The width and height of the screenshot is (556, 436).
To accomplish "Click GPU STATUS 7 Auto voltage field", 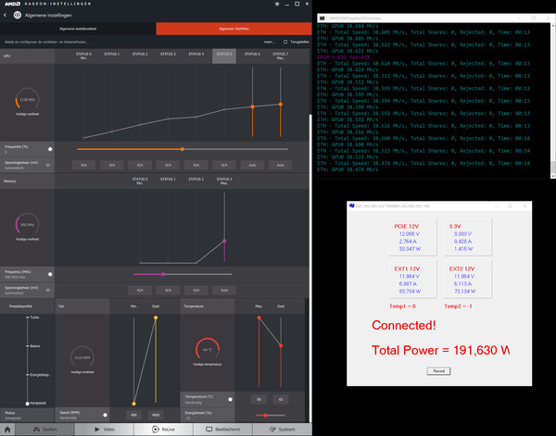I will 280,165.
